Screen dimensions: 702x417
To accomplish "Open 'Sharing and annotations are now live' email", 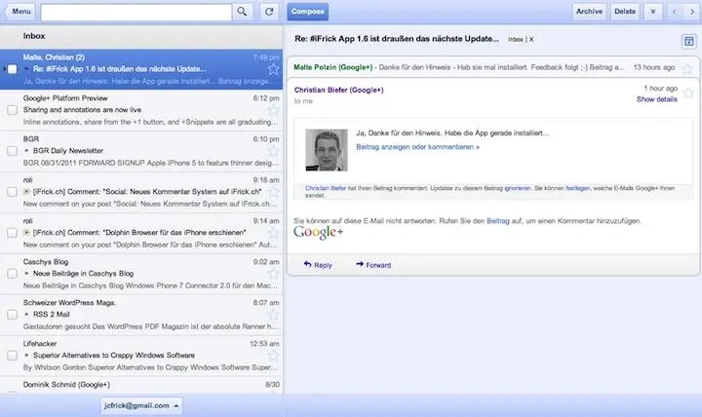I will pos(141,110).
